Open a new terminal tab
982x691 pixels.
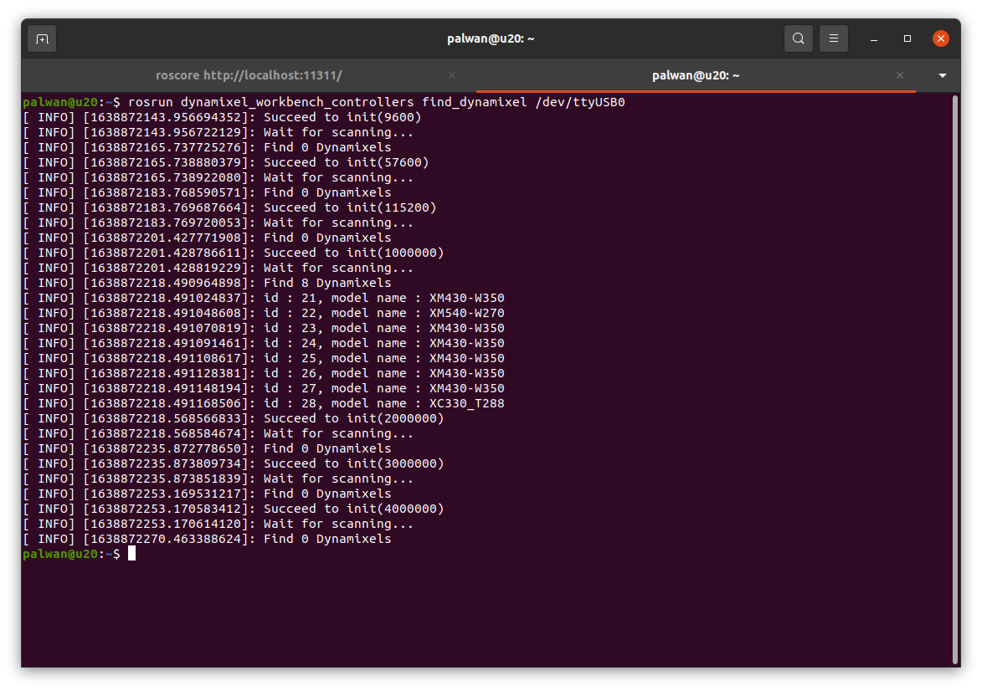42,38
